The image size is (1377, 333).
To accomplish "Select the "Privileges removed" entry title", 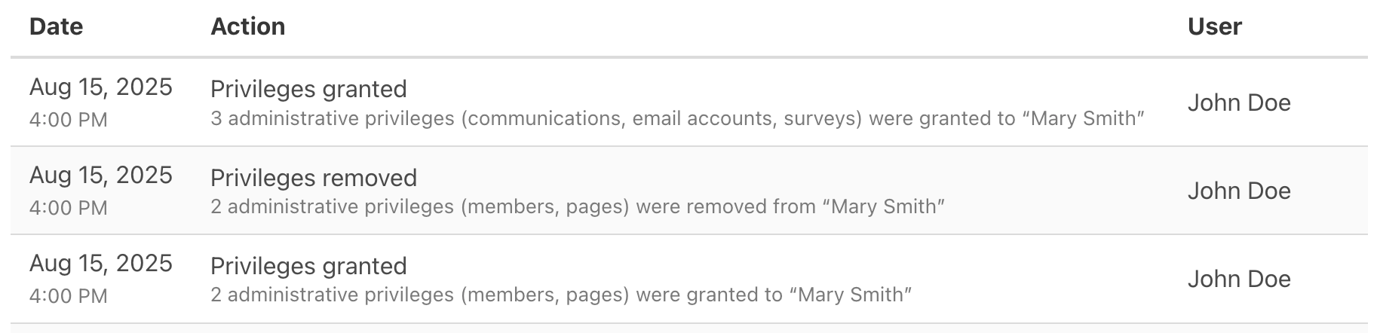I will [314, 178].
